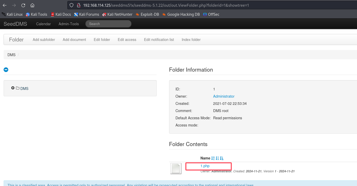Reload the page with browser refresh button
This screenshot has width=357, height=186.
pos(23,5)
